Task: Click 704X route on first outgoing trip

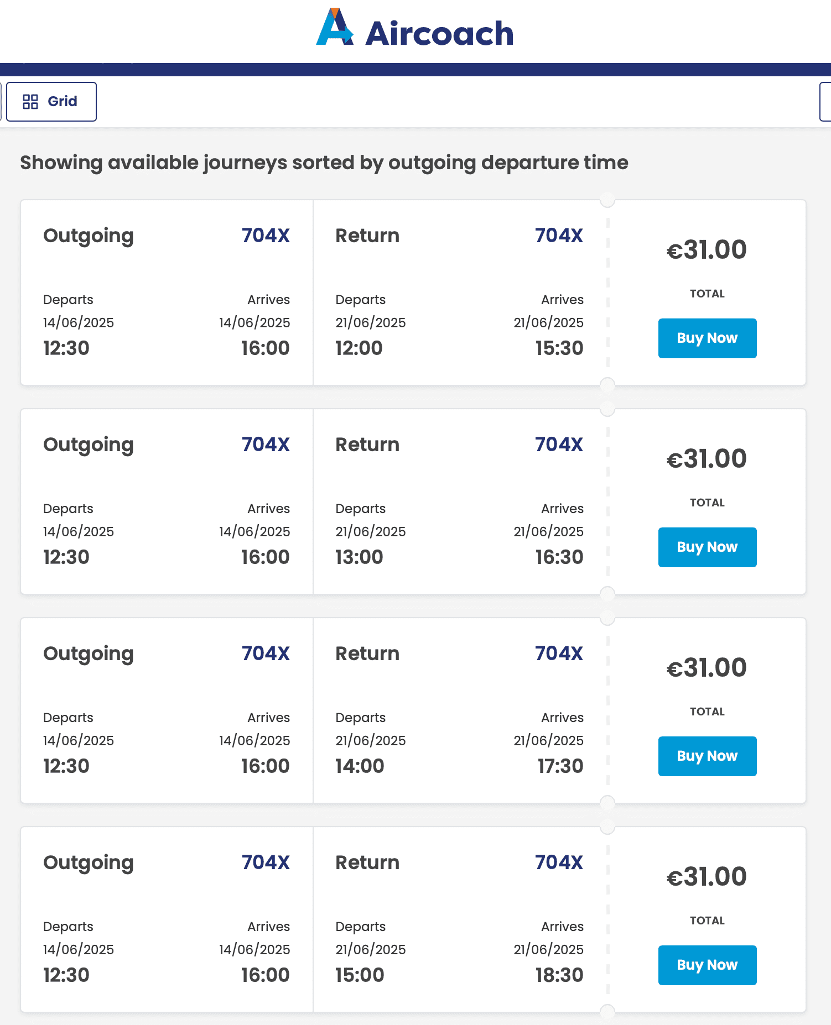Action: [266, 236]
